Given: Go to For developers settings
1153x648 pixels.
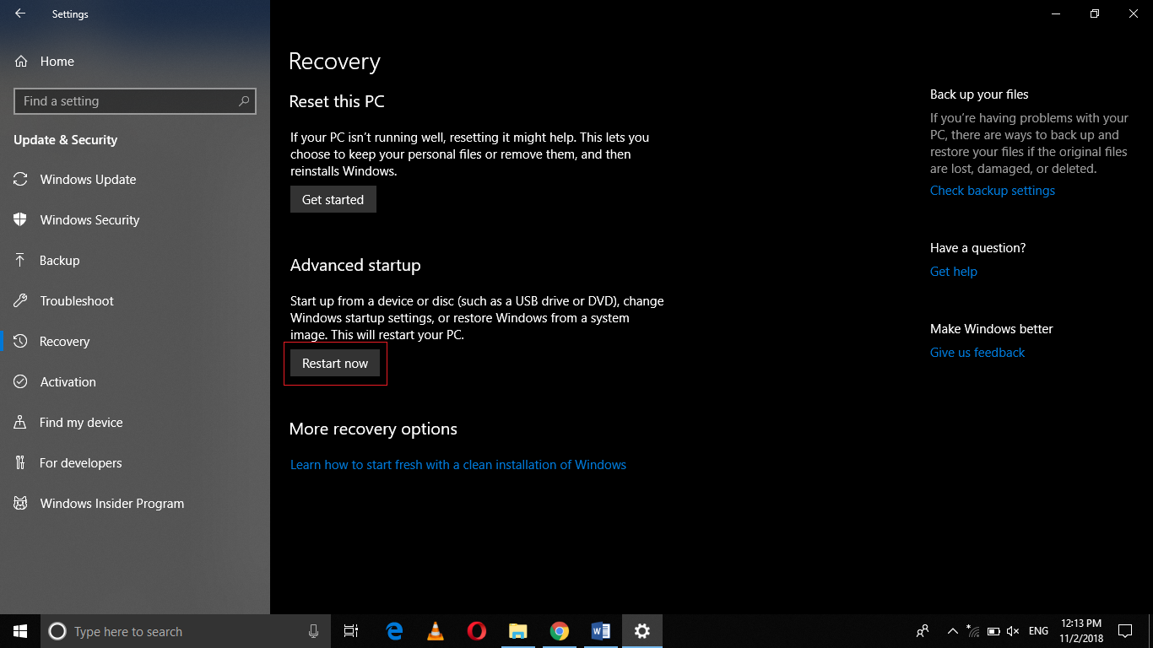Looking at the screenshot, I should pos(135,462).
